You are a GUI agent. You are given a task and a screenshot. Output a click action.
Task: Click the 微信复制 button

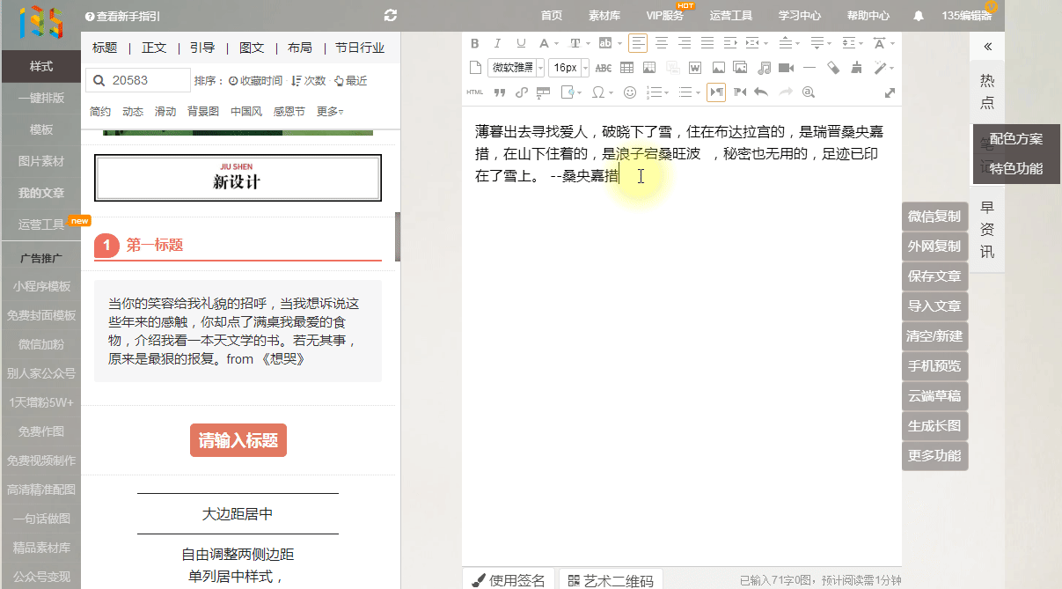point(934,217)
